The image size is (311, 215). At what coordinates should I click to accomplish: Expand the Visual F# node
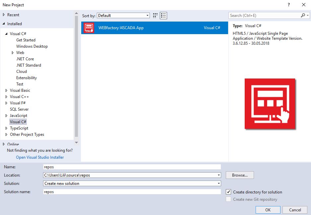(6, 103)
